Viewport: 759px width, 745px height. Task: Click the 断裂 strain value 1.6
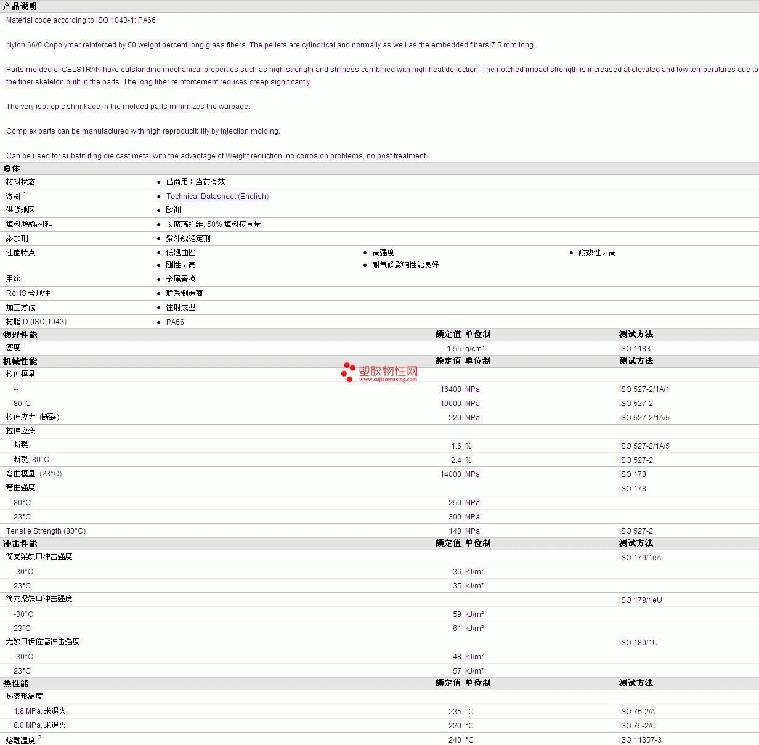[456, 446]
